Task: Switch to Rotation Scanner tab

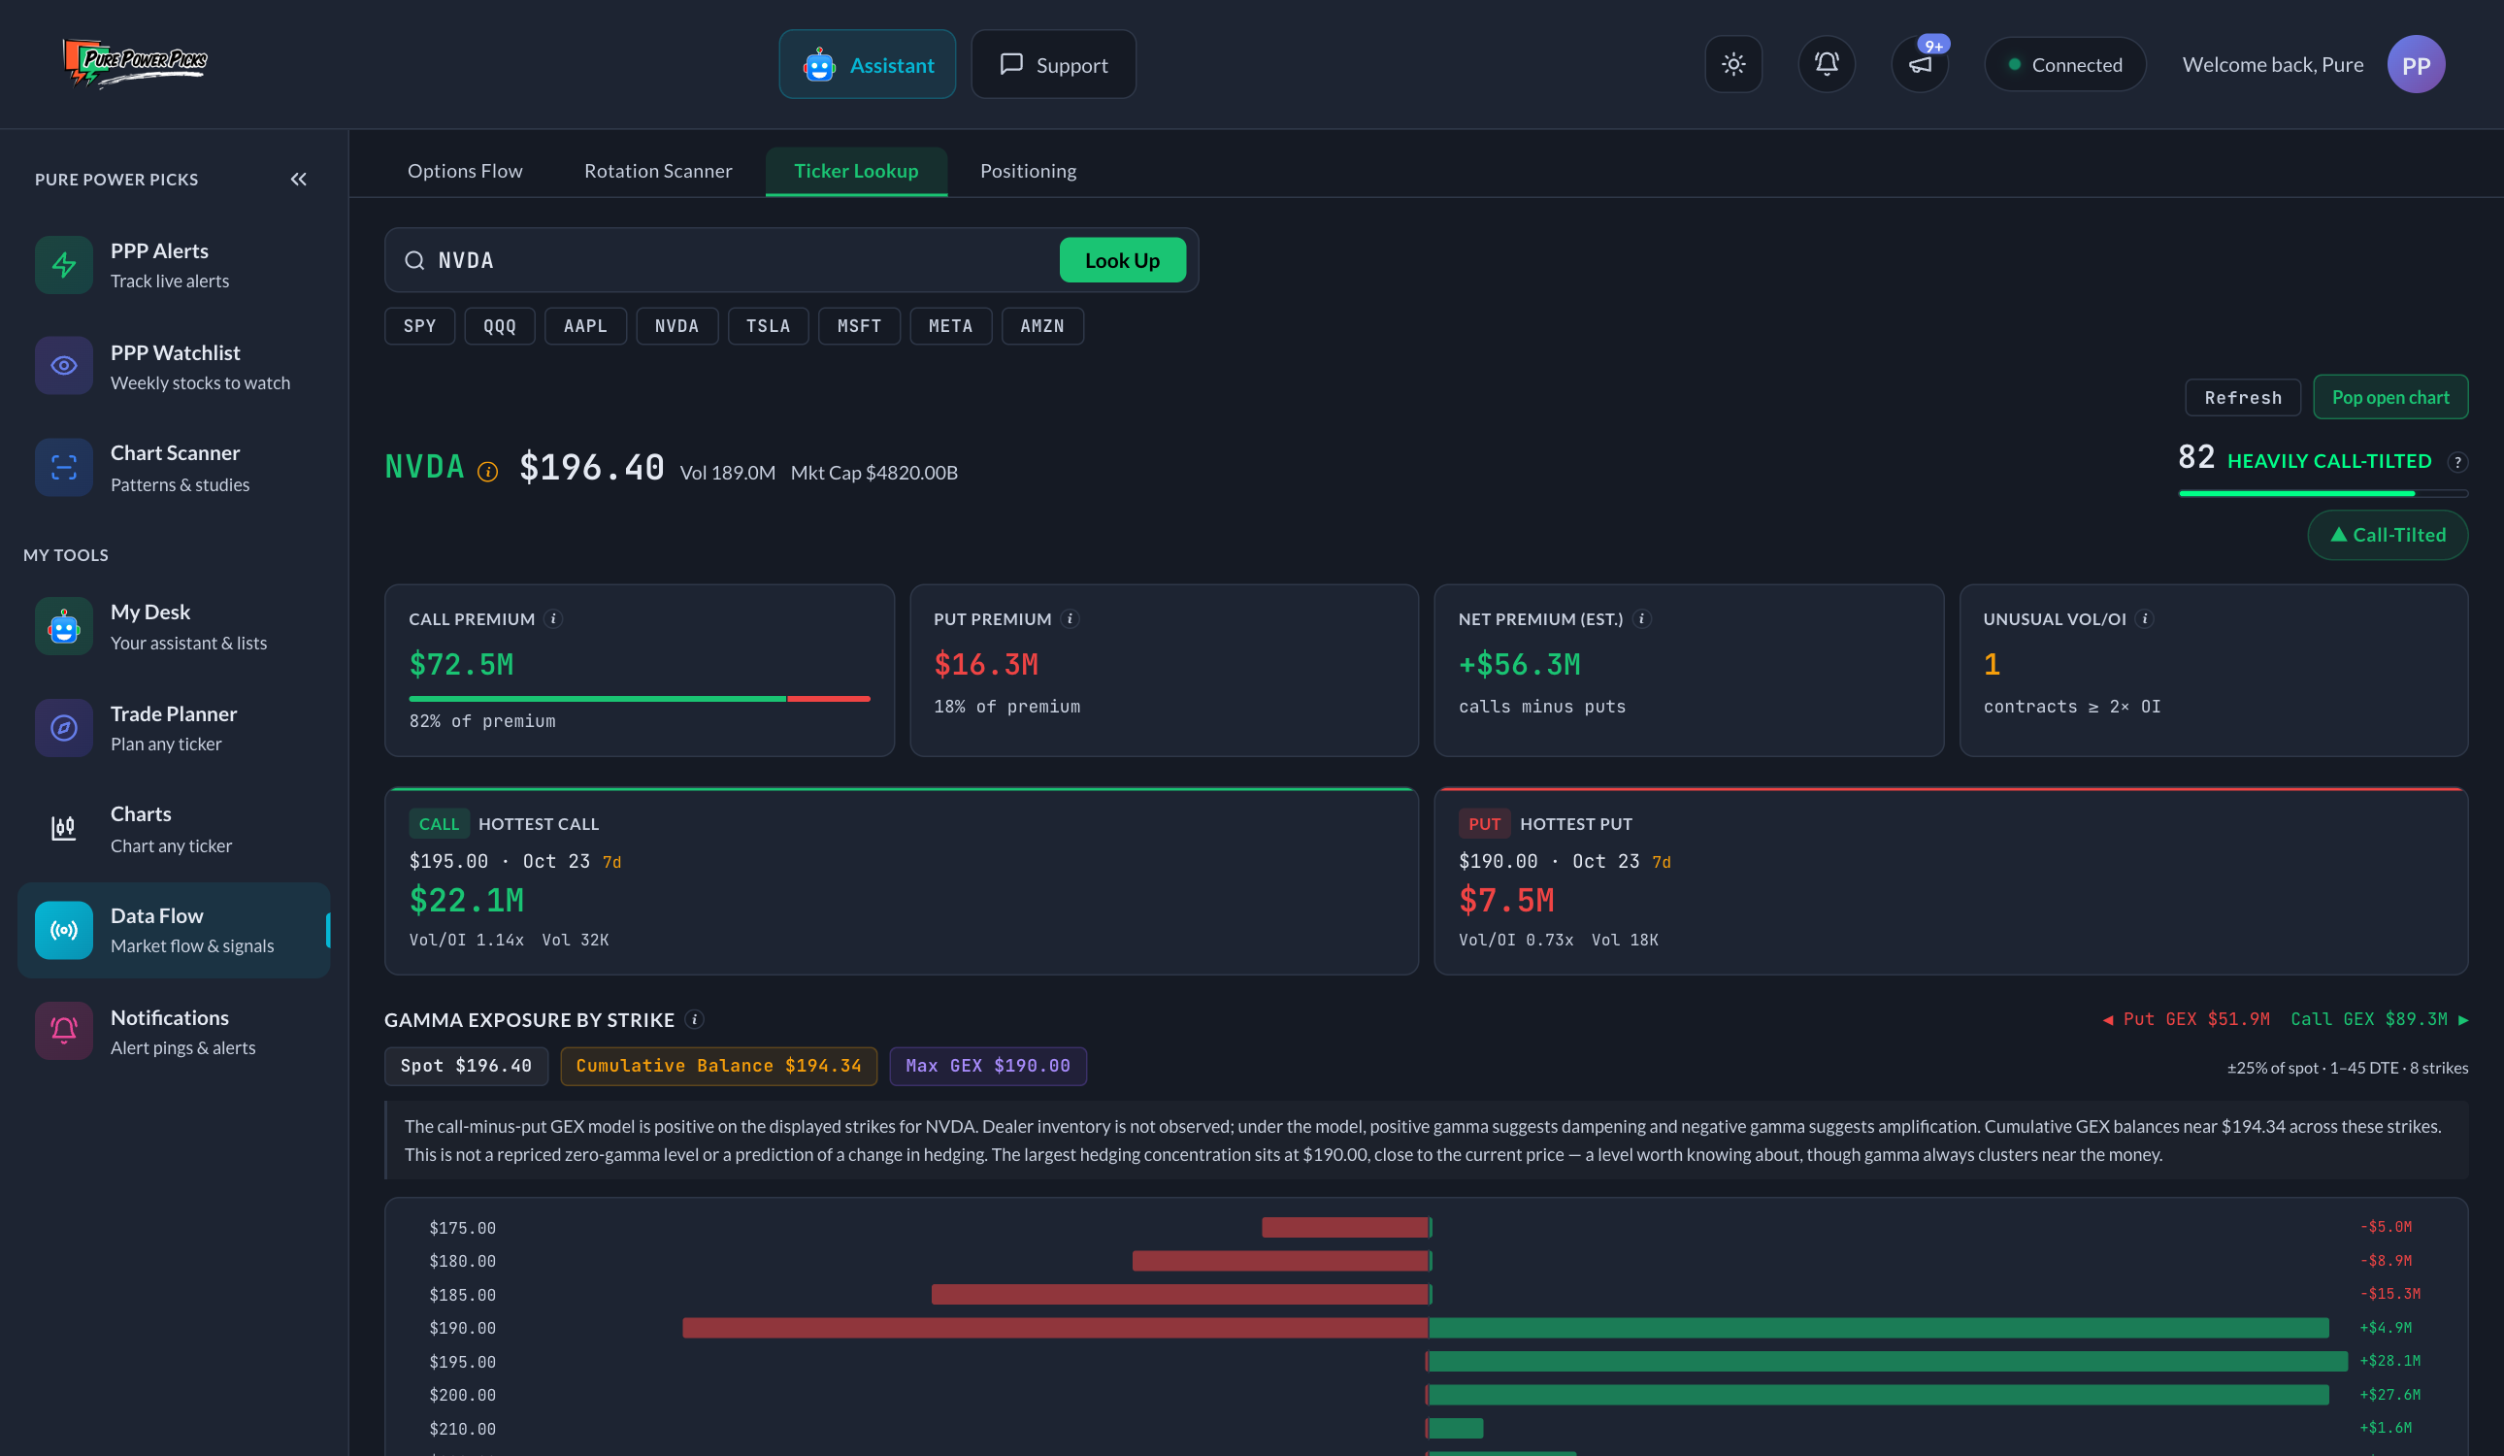Action: coord(658,171)
